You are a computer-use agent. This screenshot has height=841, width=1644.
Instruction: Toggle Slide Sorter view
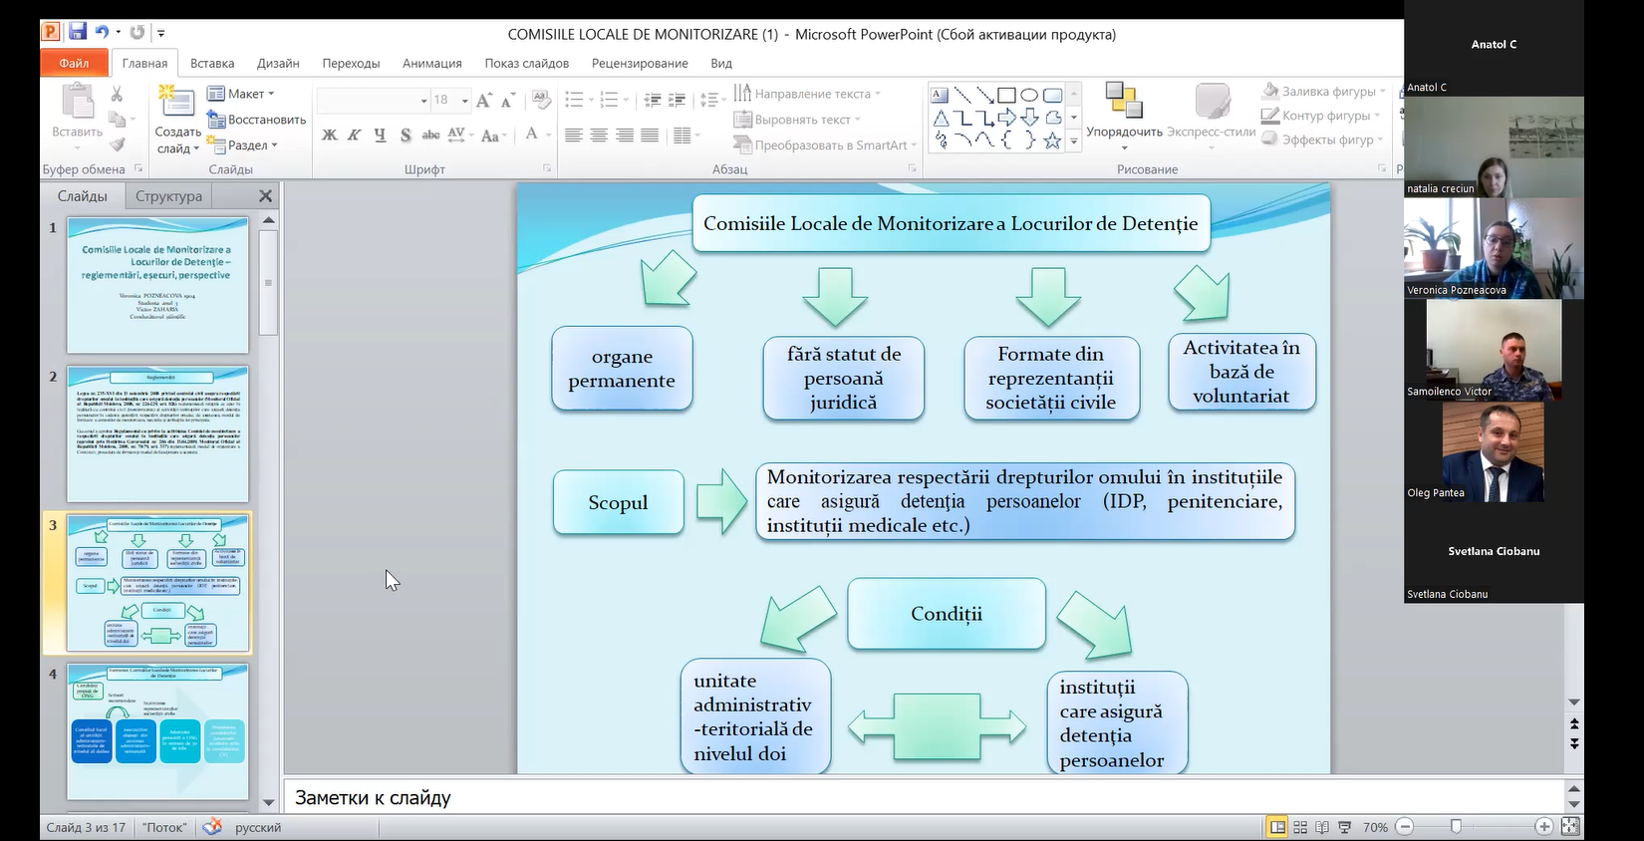coord(1300,827)
